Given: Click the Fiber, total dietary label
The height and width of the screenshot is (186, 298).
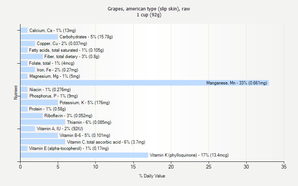Looking at the screenshot, I should point(72,57).
